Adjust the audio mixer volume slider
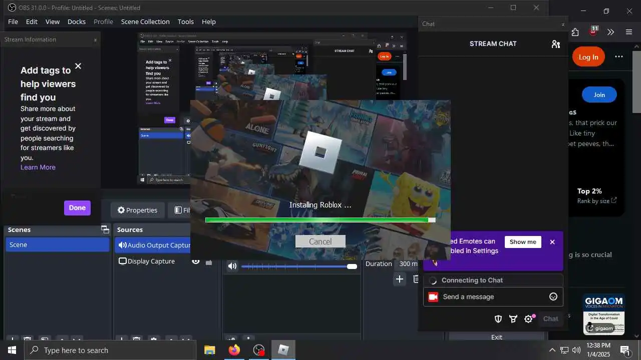 (x=299, y=266)
